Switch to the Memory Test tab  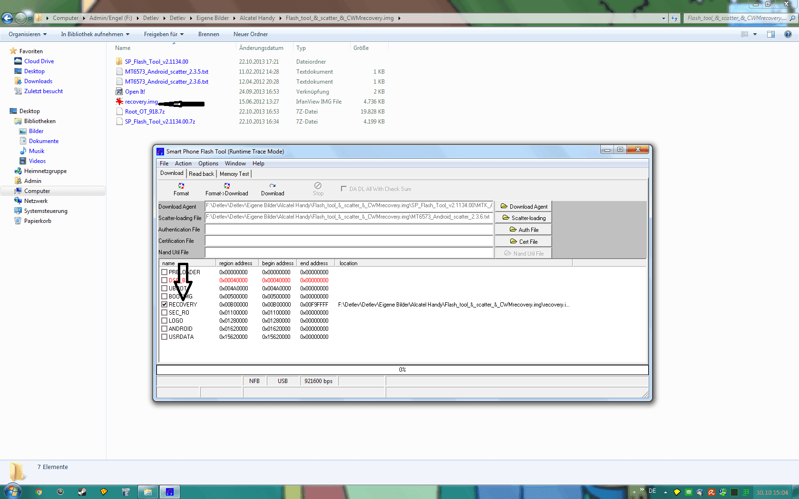coord(234,174)
